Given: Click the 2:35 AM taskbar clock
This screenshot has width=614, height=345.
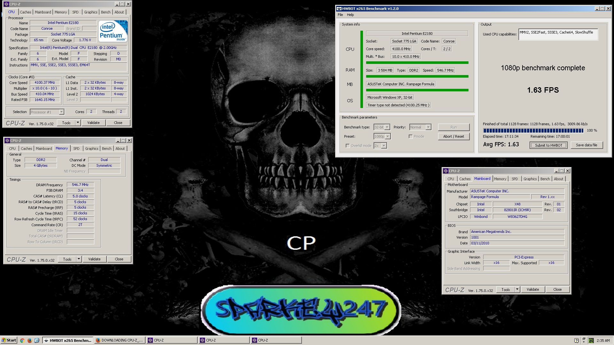Looking at the screenshot, I should tap(603, 341).
